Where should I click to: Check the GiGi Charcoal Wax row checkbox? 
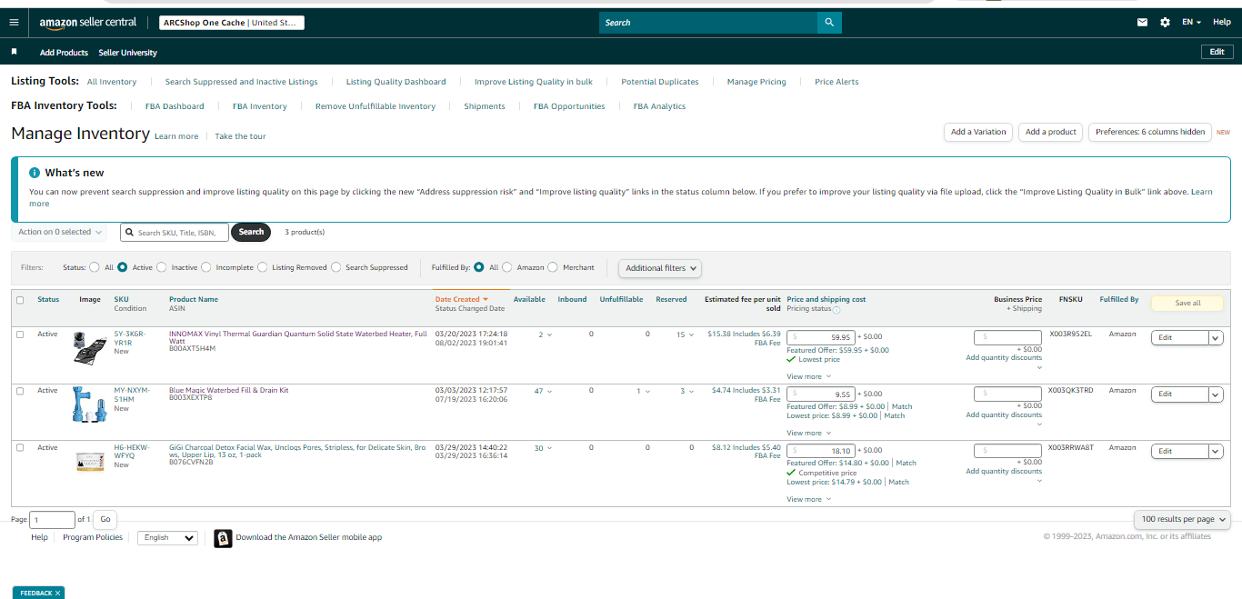[20, 448]
